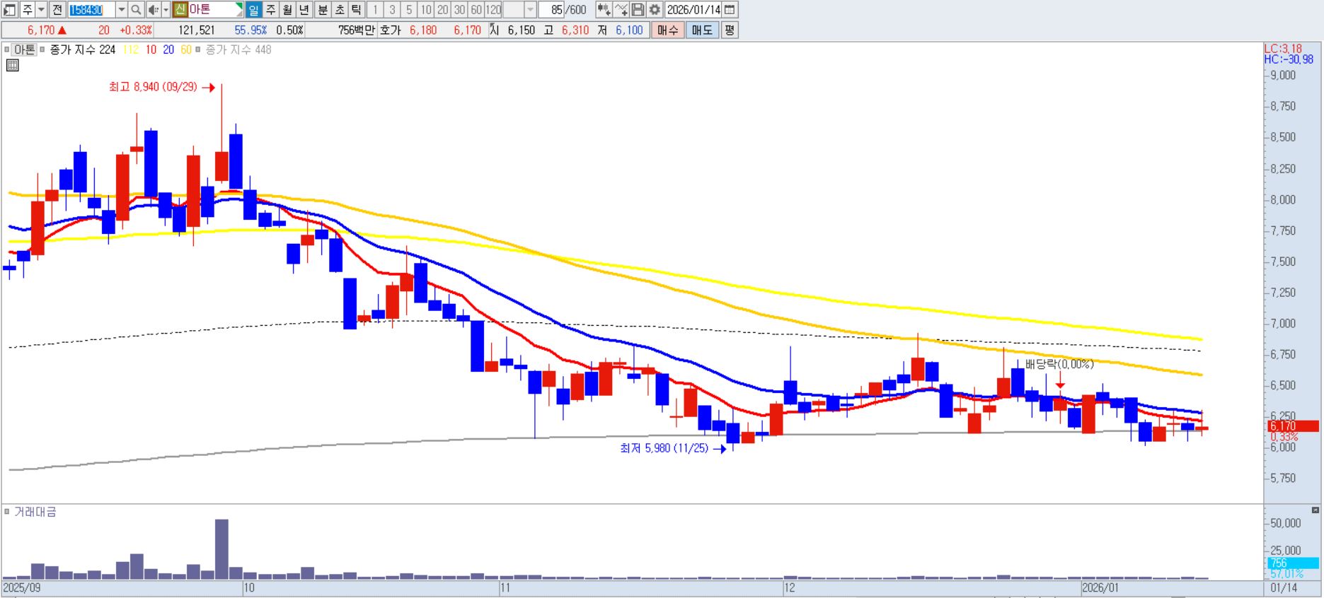Open the calendar date picker icon
This screenshot has width=1324, height=598.
[730, 10]
